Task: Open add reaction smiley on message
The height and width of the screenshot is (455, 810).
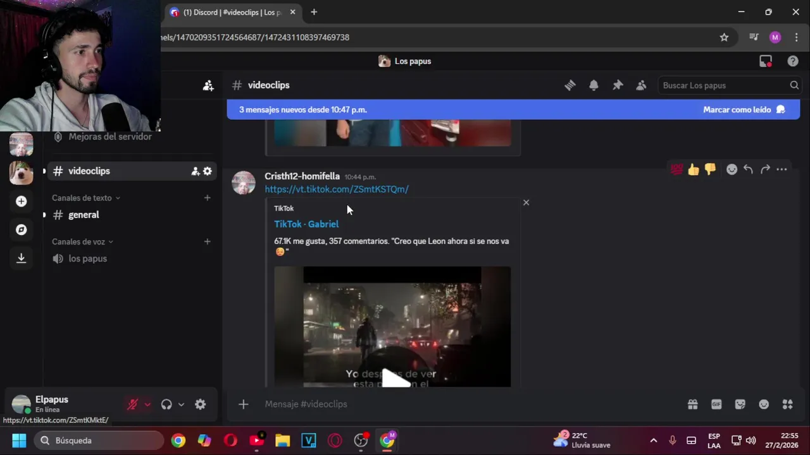Action: pos(732,169)
